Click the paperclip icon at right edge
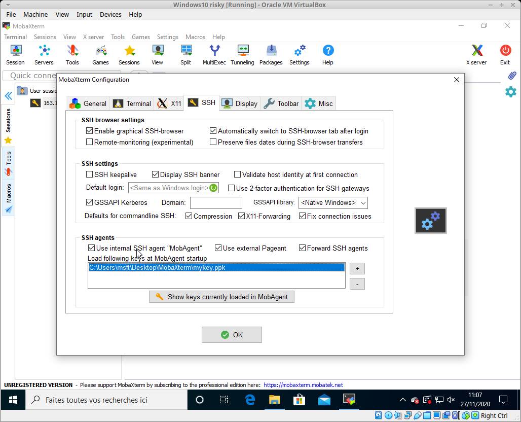521x422 pixels. tap(512, 76)
